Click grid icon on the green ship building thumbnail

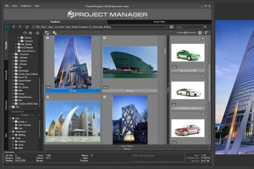(105, 38)
